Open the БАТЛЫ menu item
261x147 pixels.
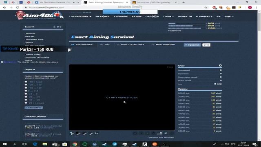coord(137,16)
